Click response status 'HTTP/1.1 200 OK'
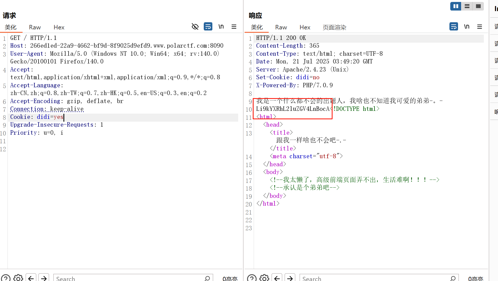This screenshot has width=498, height=281. click(x=281, y=38)
